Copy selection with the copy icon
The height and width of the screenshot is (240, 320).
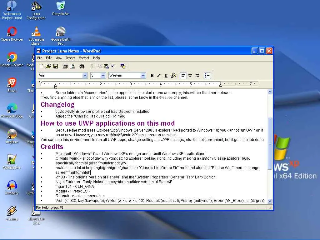[99, 66]
